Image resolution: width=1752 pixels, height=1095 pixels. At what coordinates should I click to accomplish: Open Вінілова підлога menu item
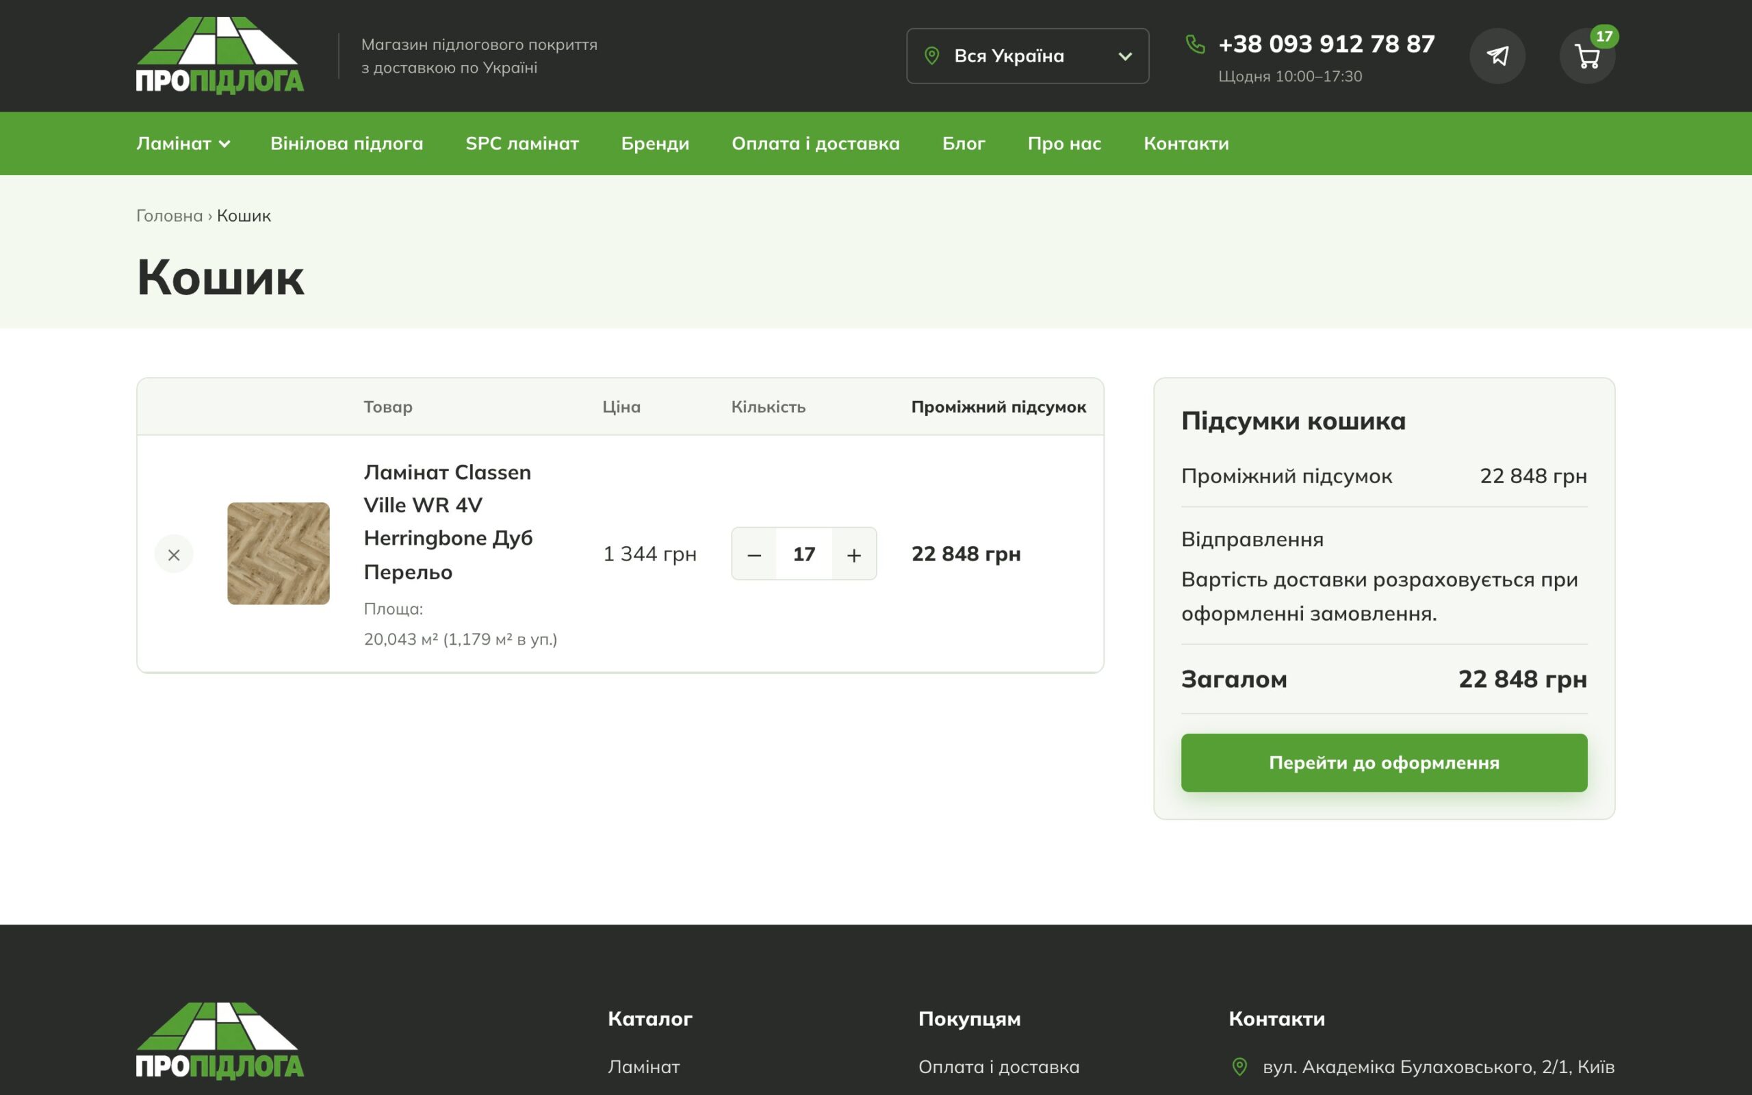click(x=347, y=144)
